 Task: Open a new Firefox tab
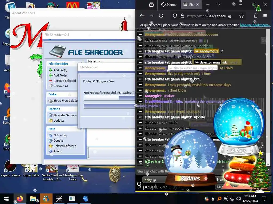pyautogui.click(x=208, y=5)
